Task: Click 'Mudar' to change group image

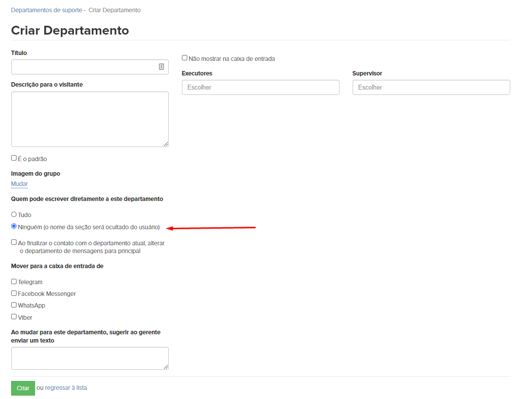Action: 19,184
